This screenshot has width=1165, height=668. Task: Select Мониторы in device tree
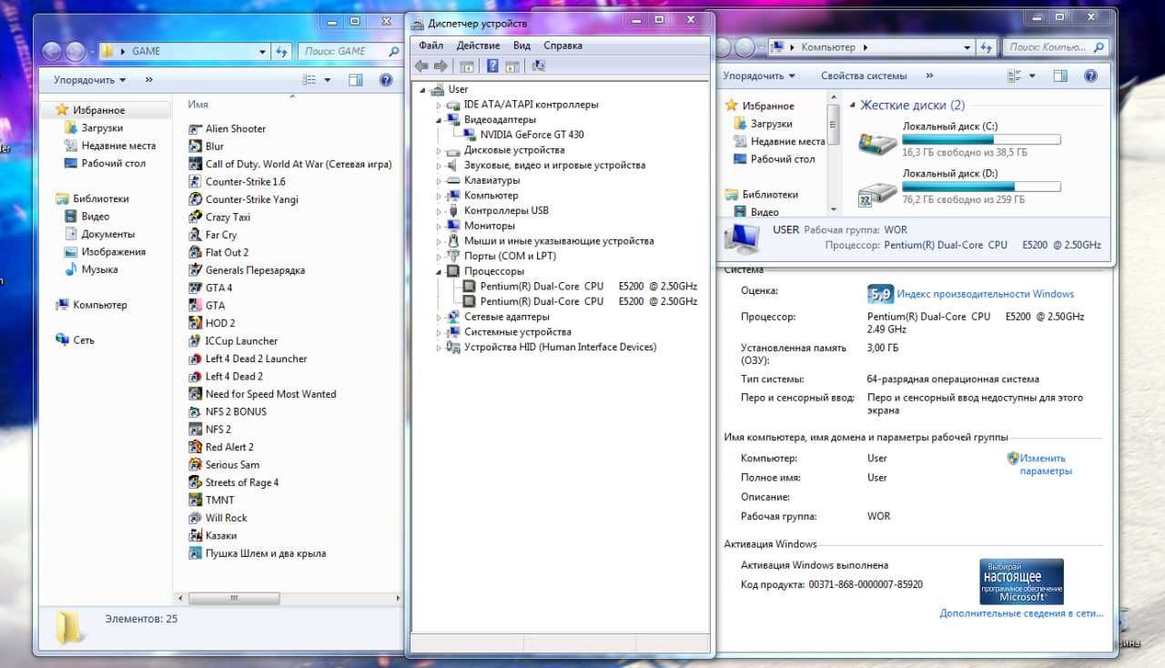pos(489,226)
